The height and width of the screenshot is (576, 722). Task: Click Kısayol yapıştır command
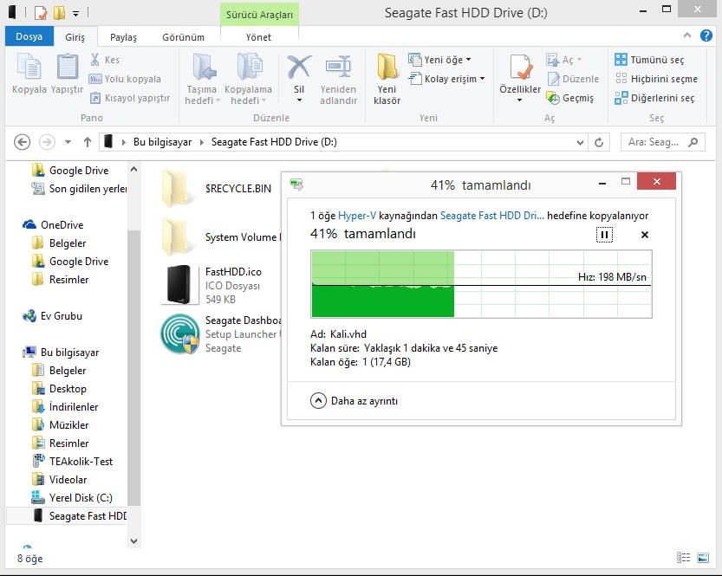[x=129, y=98]
